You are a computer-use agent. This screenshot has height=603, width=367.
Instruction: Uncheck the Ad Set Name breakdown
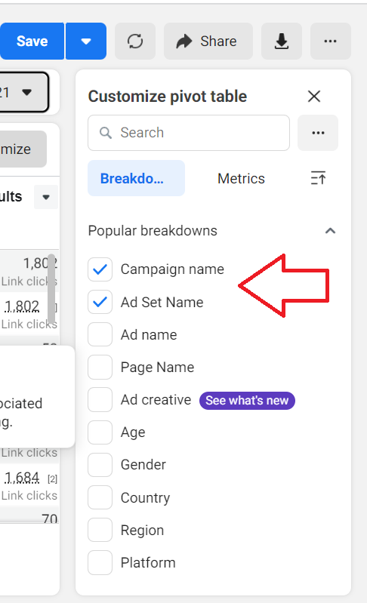coord(100,302)
